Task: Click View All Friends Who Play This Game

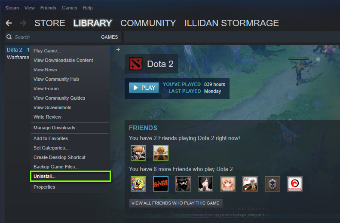Action: tap(176, 203)
